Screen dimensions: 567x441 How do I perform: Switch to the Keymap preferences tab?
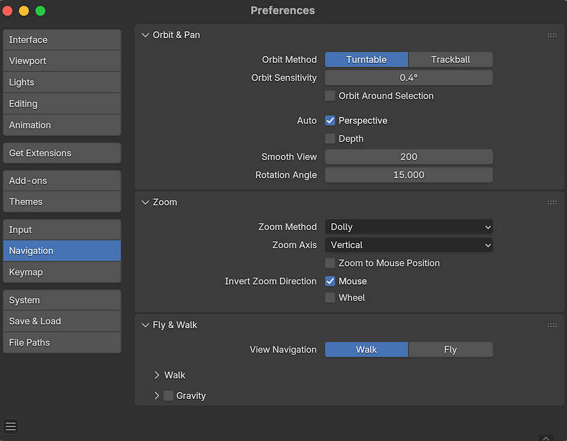62,272
